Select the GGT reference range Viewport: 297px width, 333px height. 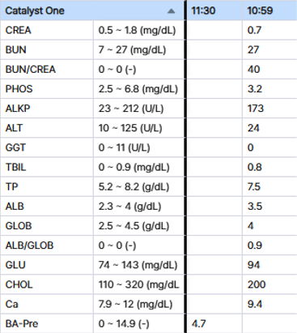(x=124, y=147)
